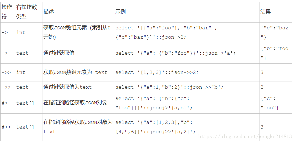Click the 在指定的路径获取JSON对象 description
This screenshot has height=142, width=295.
point(75,103)
